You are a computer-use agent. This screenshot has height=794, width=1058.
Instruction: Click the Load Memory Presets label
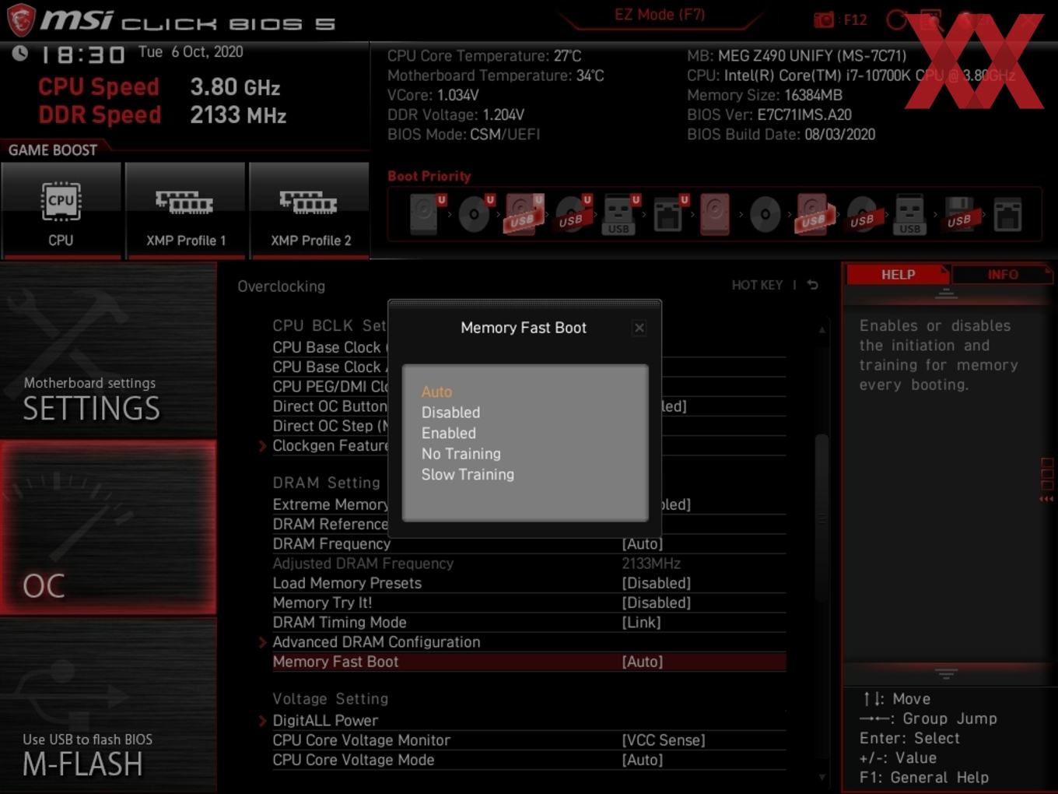point(347,583)
